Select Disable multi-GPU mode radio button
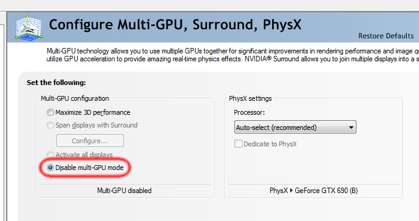Screen dimensions: 419x221 point(50,168)
